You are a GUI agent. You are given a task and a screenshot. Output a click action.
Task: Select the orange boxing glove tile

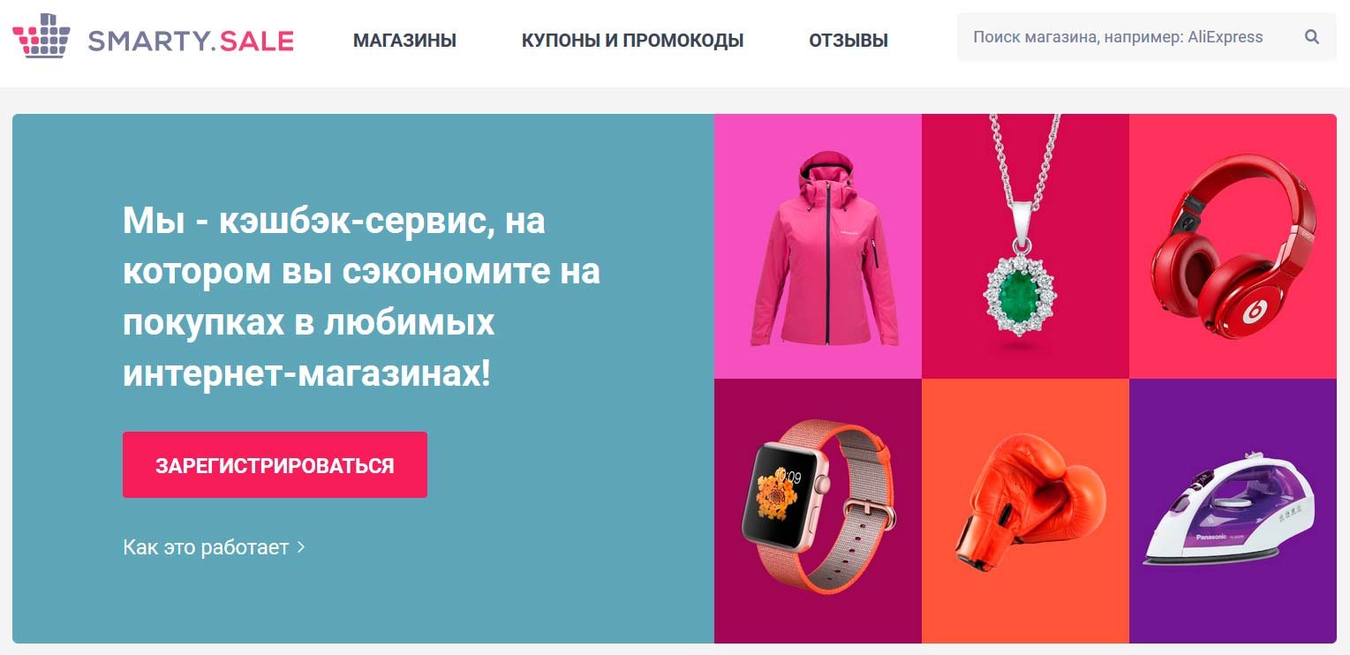(1025, 511)
